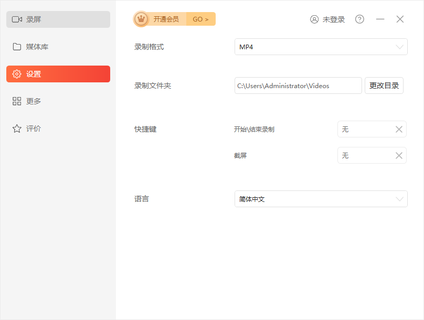424x320 pixels.
Task: Open the 媒体库 media library tab
Action: [58, 47]
